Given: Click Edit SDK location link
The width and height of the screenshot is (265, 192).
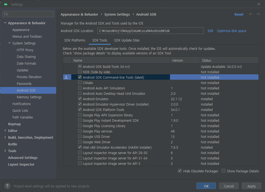Looking at the screenshot, I should [210, 31].
